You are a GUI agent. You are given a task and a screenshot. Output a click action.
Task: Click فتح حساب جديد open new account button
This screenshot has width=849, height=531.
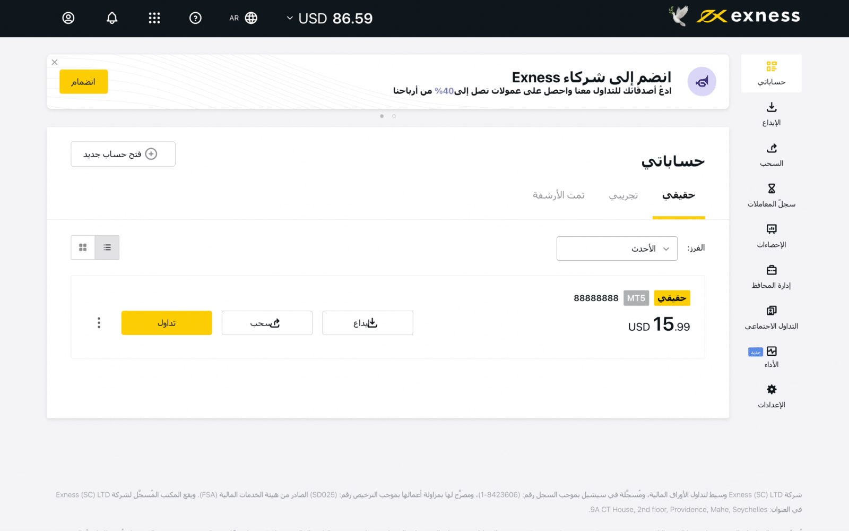(123, 154)
